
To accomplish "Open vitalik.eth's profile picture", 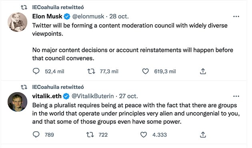I will [17, 102].
